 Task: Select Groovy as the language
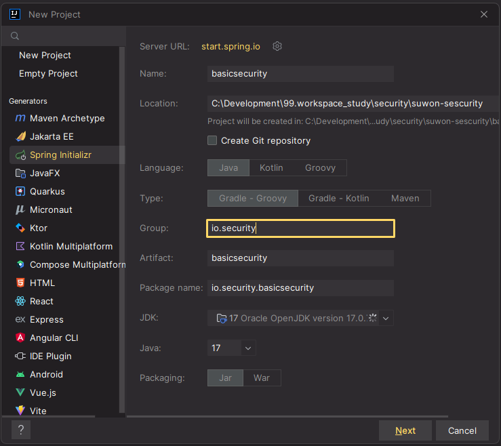pos(320,167)
